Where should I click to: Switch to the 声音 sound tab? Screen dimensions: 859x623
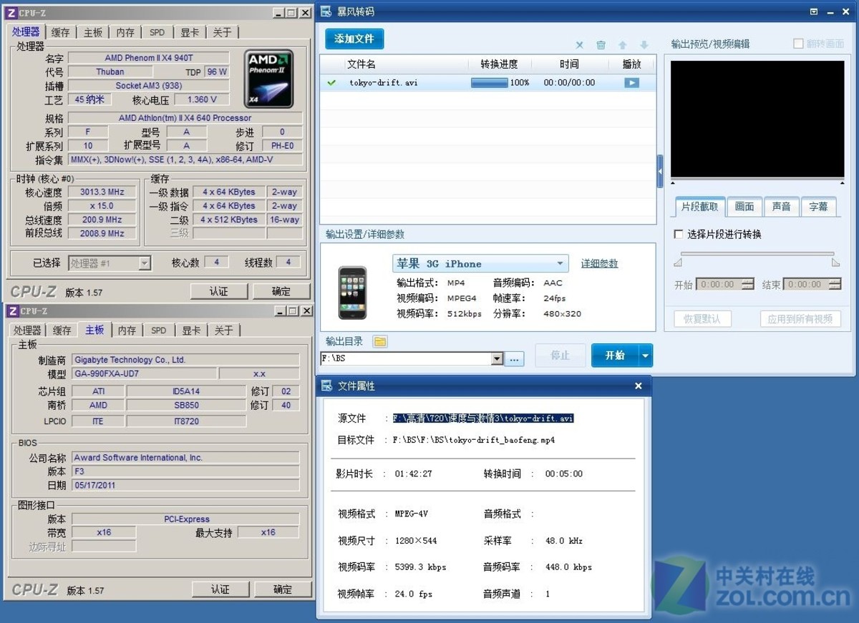782,207
